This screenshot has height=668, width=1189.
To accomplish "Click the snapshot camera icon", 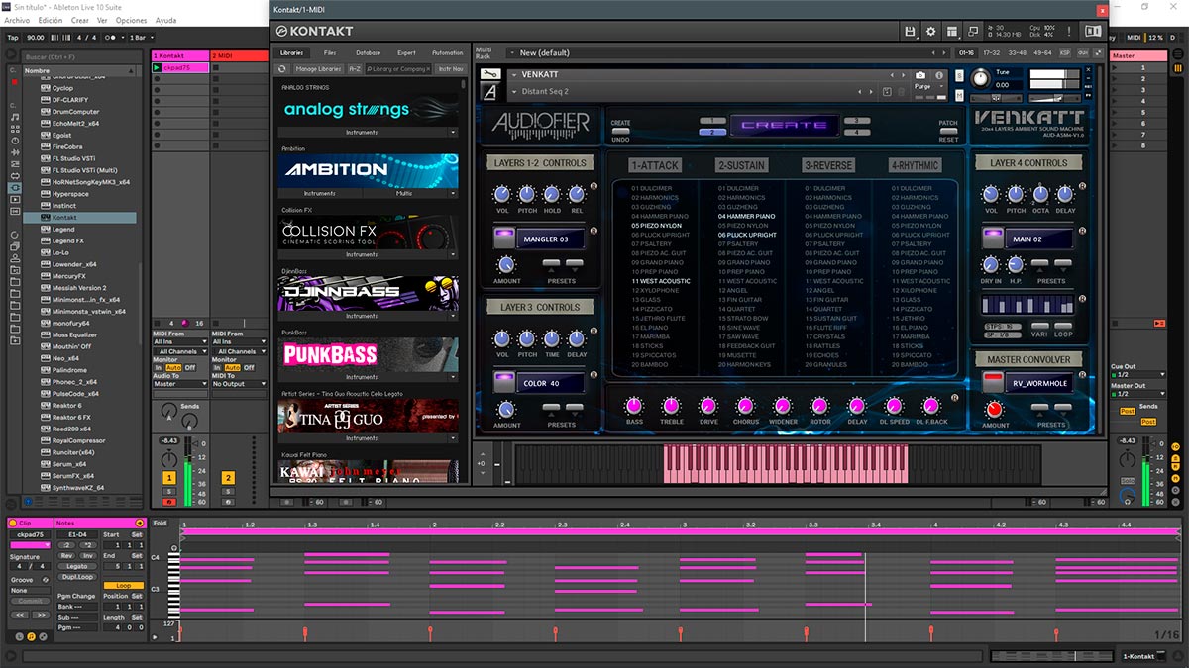I will [920, 75].
